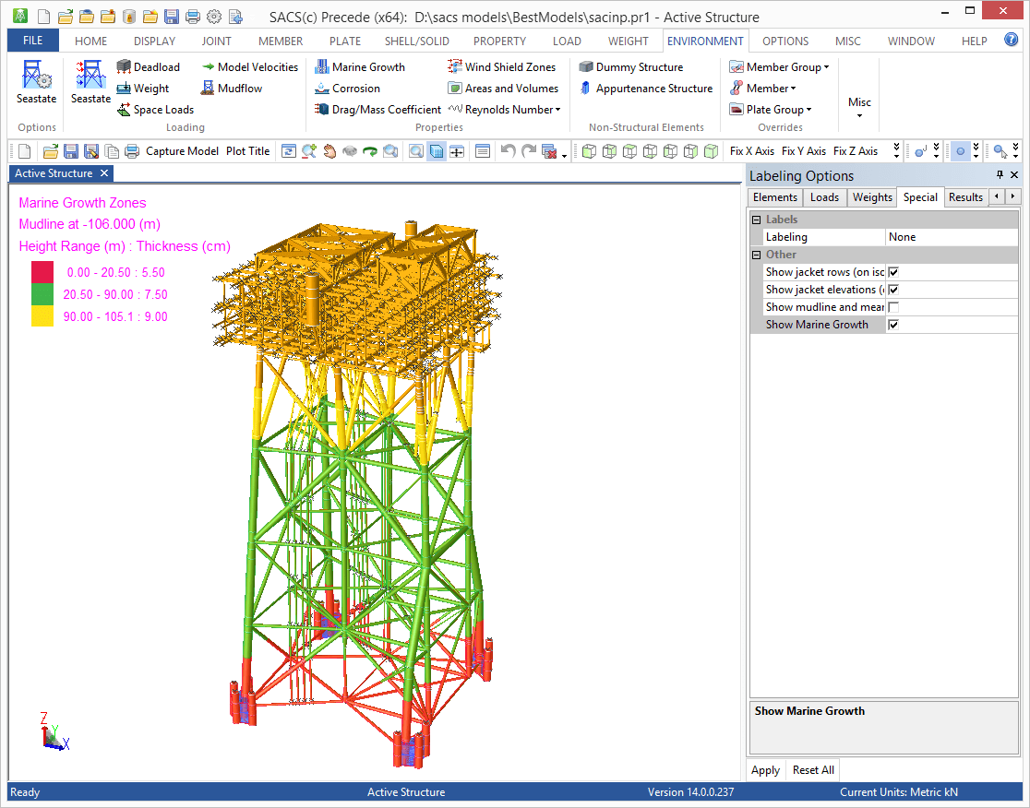Switch to the Loads tab in Labeling Options
The width and height of the screenshot is (1030, 808).
coord(824,196)
